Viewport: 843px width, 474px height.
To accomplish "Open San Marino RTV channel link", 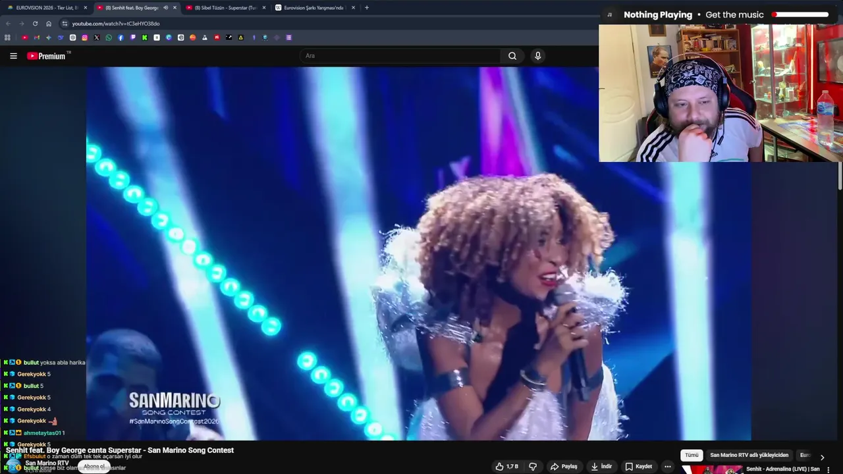I will [x=47, y=463].
